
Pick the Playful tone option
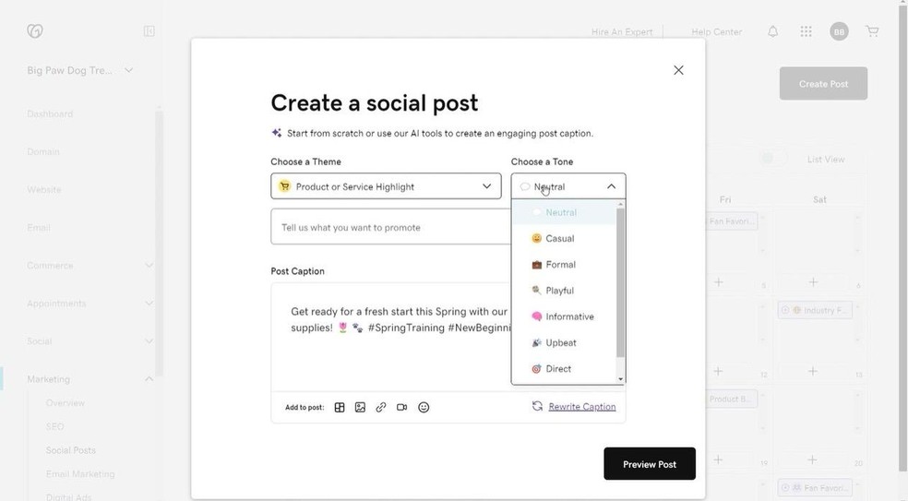coord(559,291)
